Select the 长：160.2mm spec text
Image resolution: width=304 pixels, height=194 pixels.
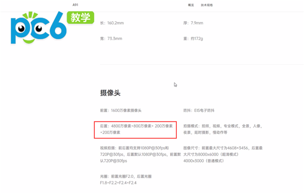pyautogui.click(x=112, y=23)
